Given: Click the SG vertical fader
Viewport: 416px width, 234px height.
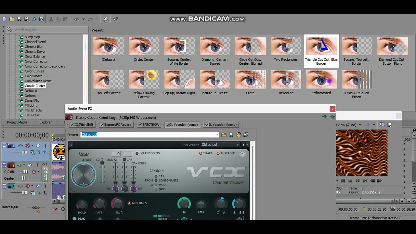Looking at the screenshot, I should (102, 171).
